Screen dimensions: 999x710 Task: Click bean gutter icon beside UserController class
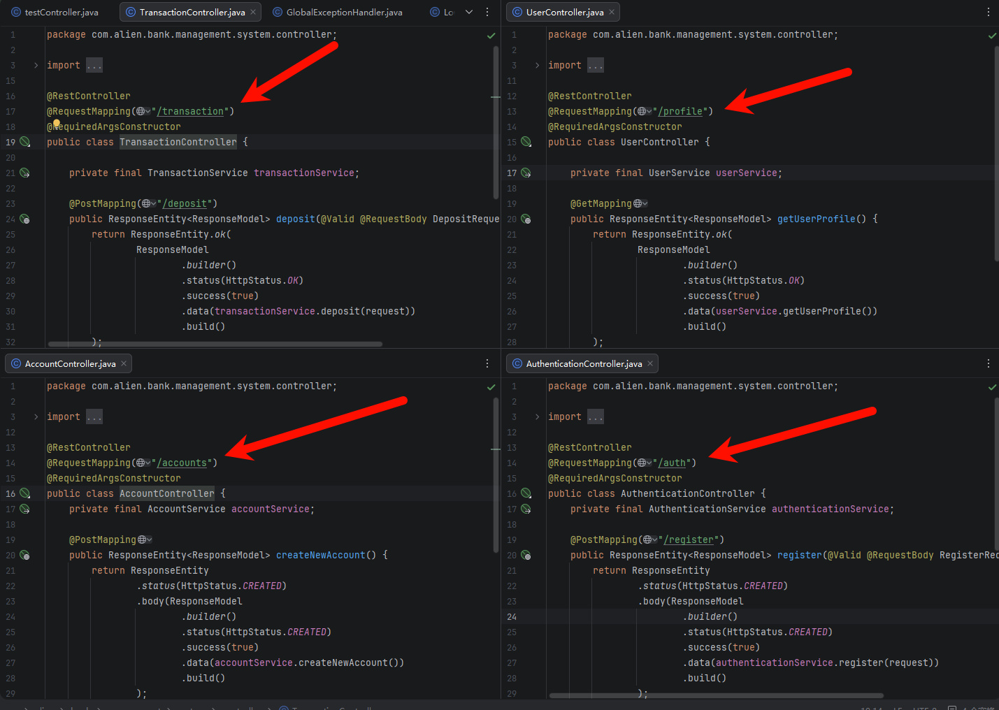coord(526,142)
